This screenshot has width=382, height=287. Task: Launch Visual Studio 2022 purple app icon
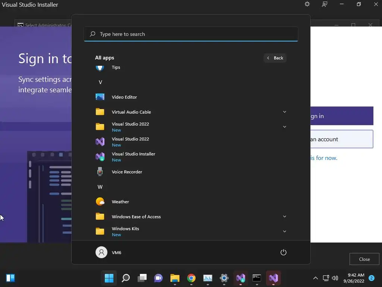(x=100, y=142)
